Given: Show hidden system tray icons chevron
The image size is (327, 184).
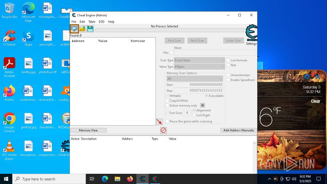Looking at the screenshot, I should coord(269,179).
